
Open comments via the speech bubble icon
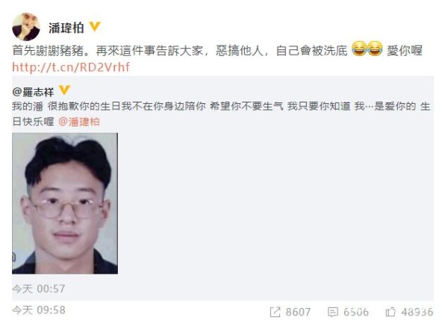(333, 312)
